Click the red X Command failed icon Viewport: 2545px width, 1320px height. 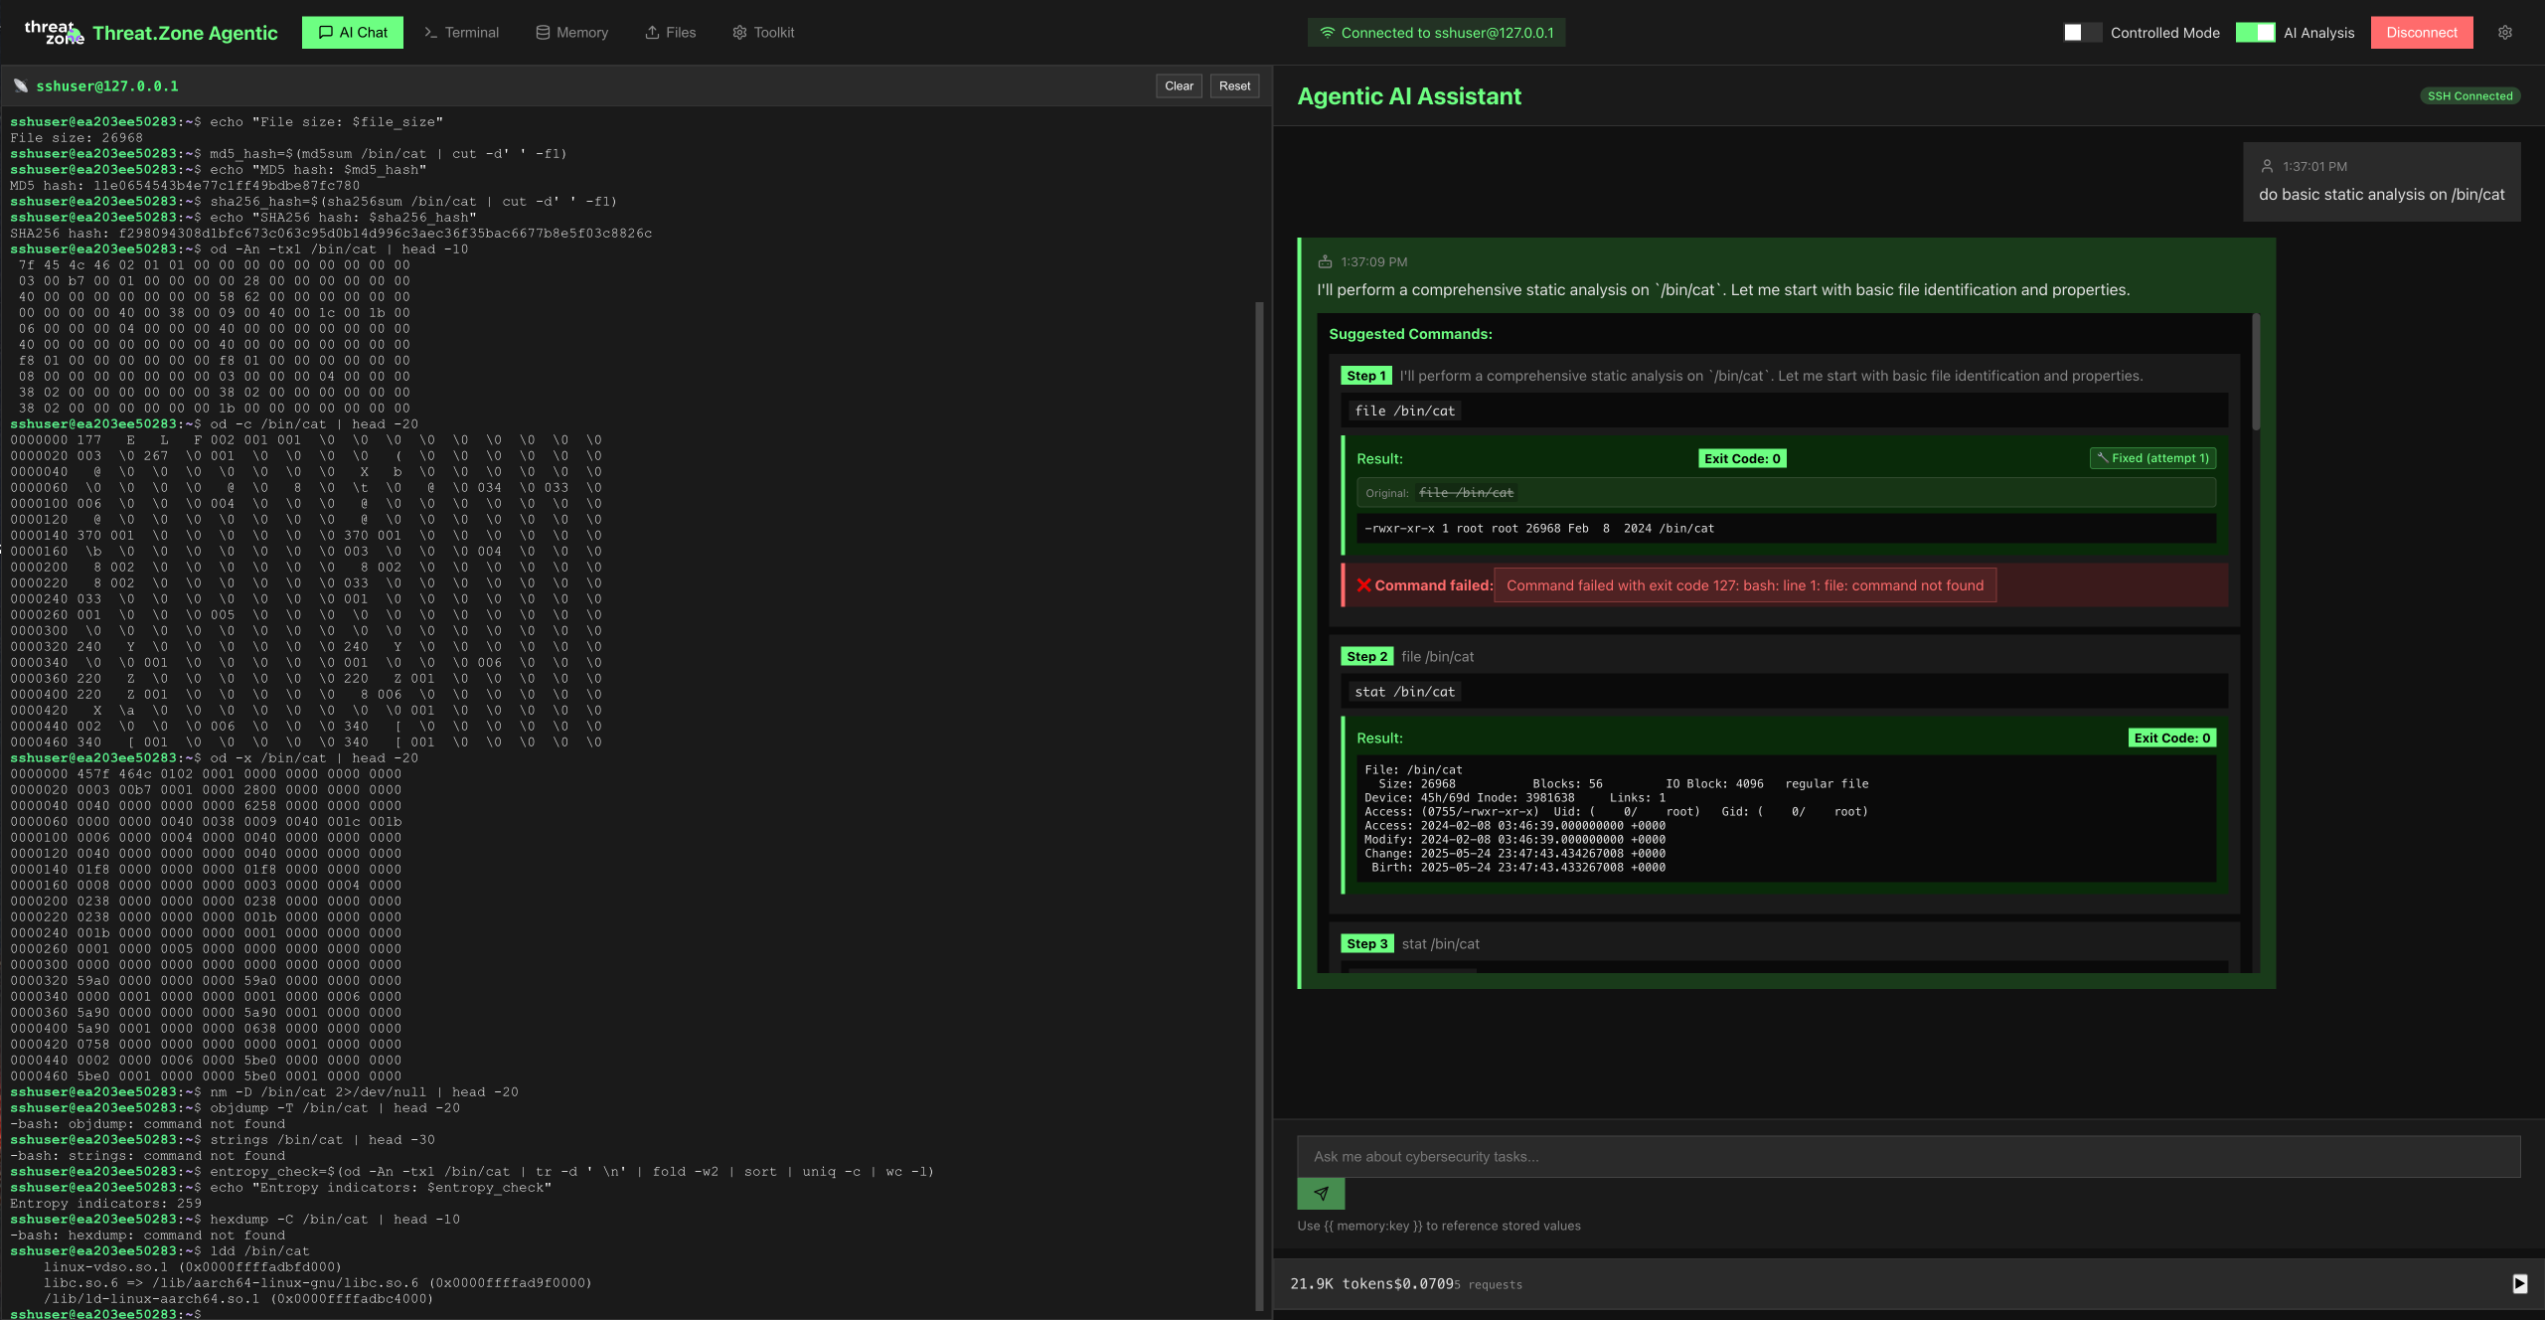click(1363, 585)
